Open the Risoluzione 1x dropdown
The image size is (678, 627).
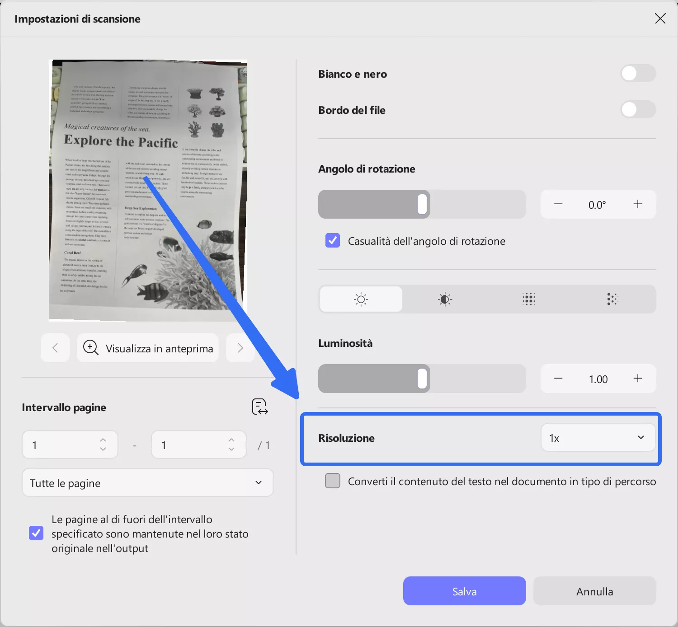tap(598, 437)
